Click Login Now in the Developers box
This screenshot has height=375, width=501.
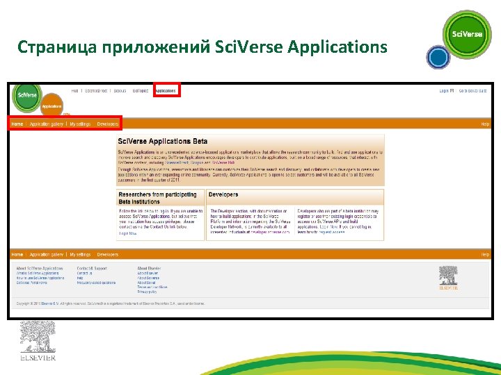coord(328,226)
